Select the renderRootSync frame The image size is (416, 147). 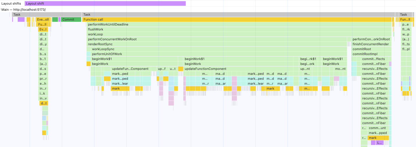tap(217, 44)
